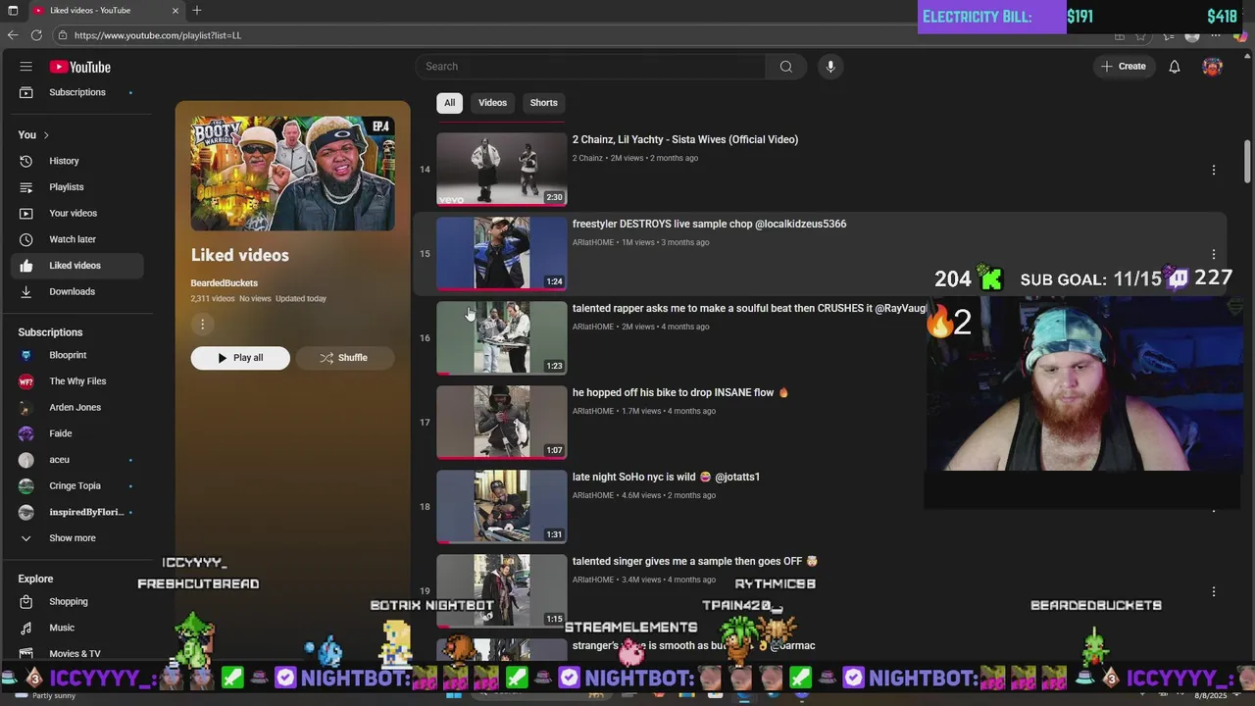This screenshot has width=1255, height=706.
Task: Open playlist three-dot options menu
Action: coord(202,325)
